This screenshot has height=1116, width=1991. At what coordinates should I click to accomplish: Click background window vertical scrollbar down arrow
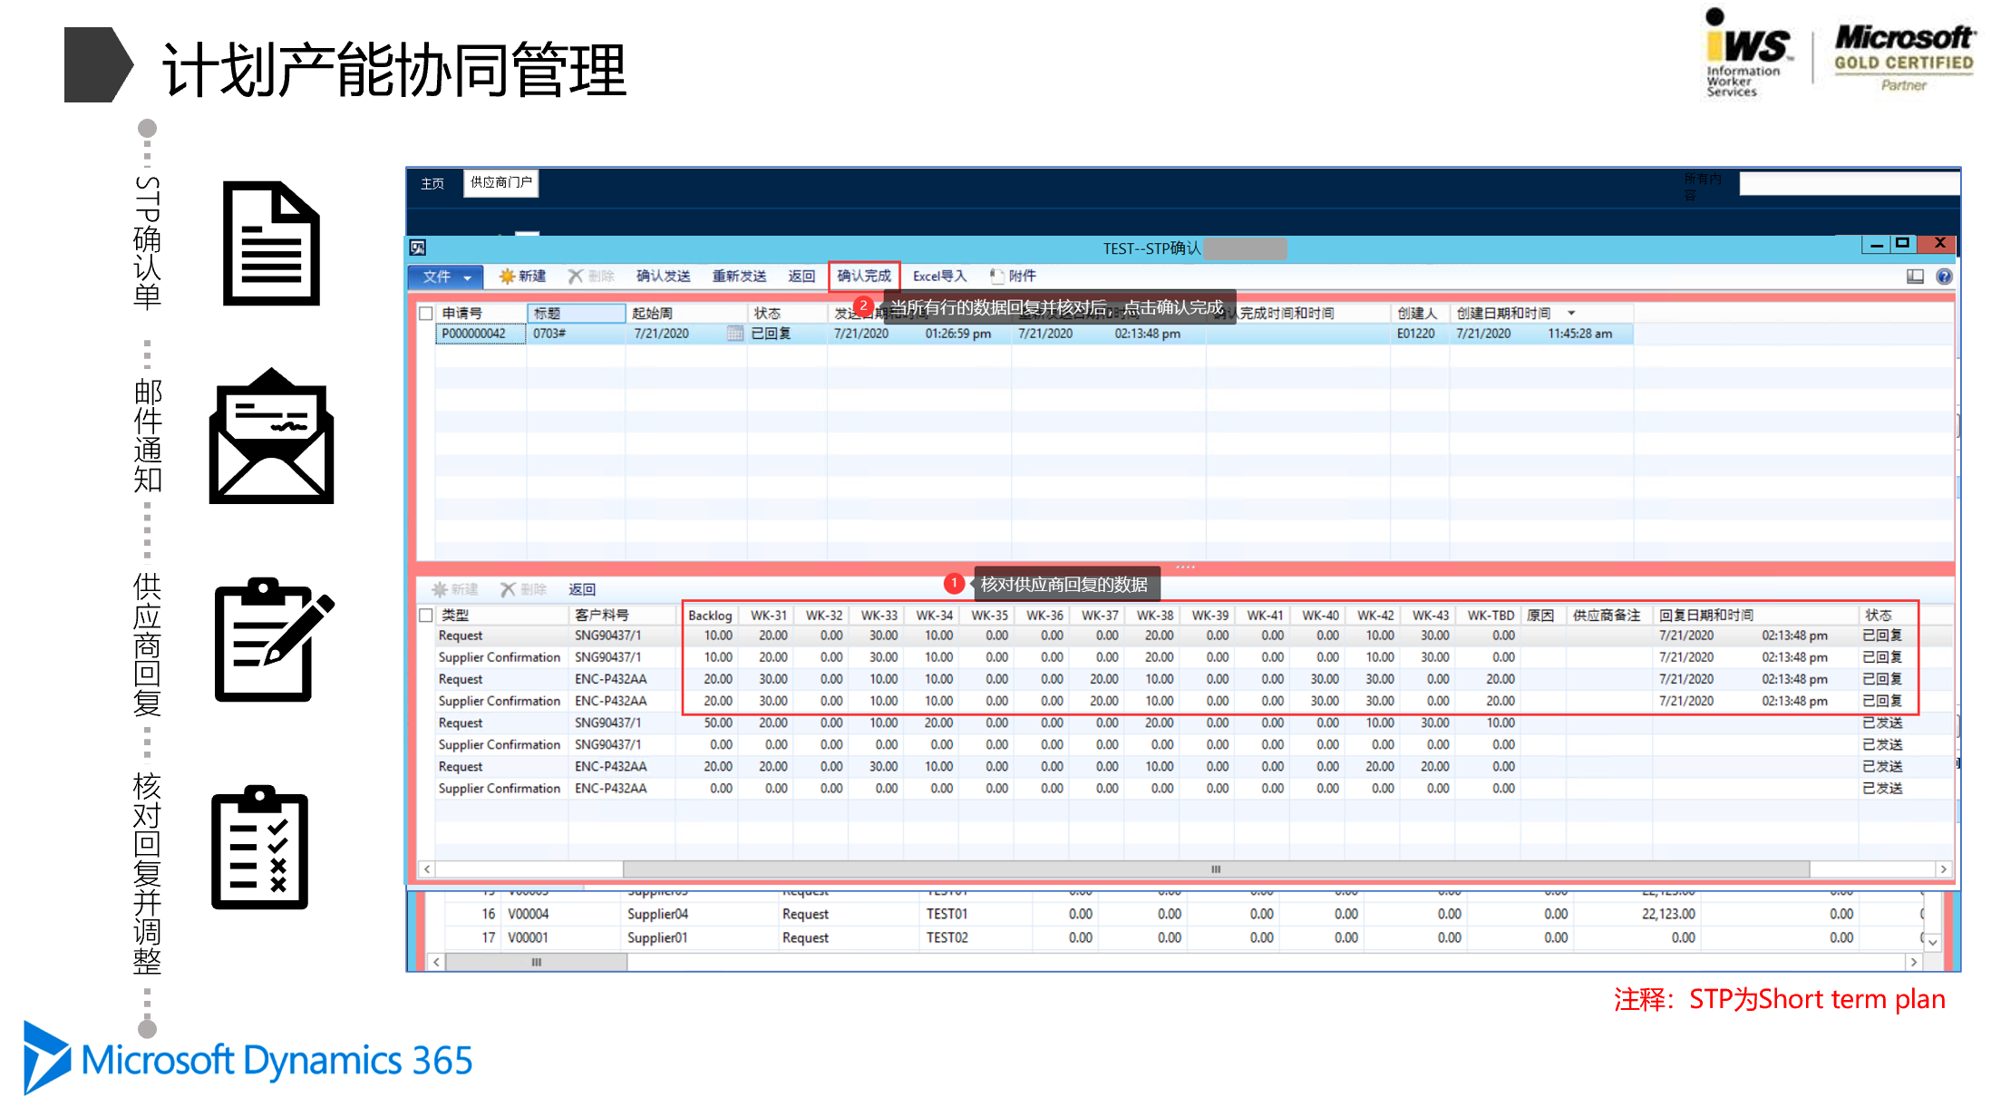click(x=1933, y=943)
